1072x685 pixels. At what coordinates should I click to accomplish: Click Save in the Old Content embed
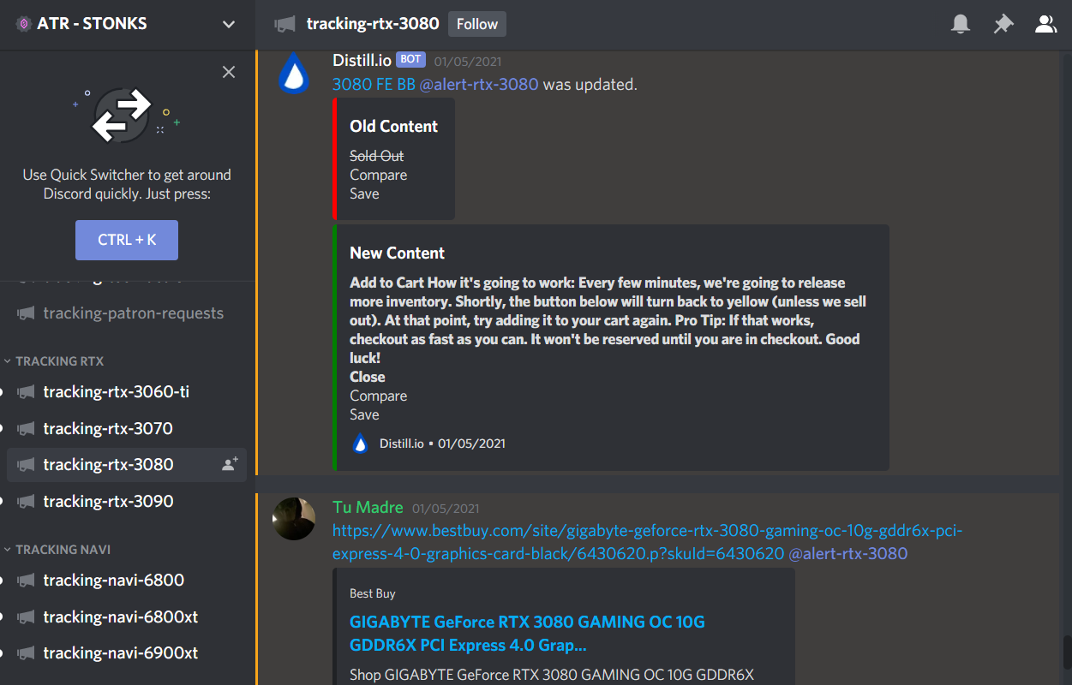tap(364, 194)
